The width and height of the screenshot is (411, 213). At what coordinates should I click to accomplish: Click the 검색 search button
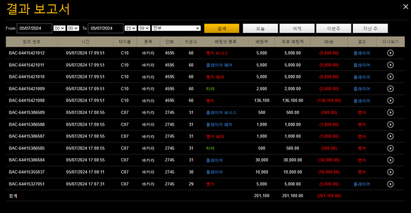(222, 29)
